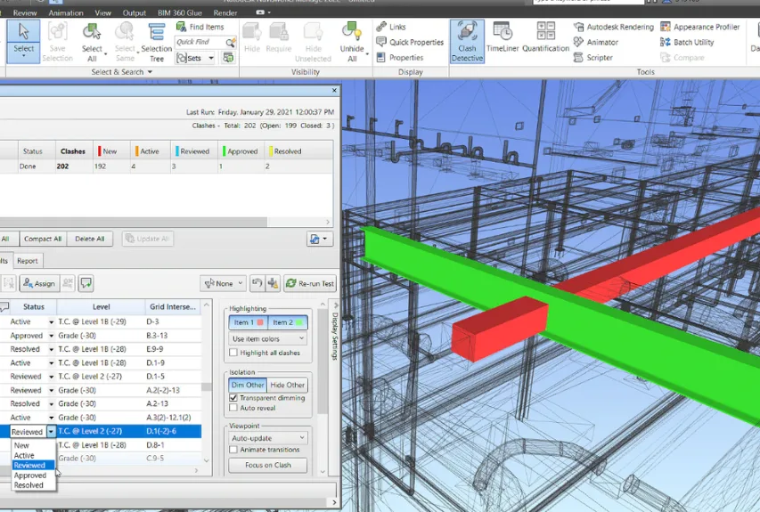Toggle Dim Other isolation
This screenshot has height=512, width=760.
click(248, 385)
